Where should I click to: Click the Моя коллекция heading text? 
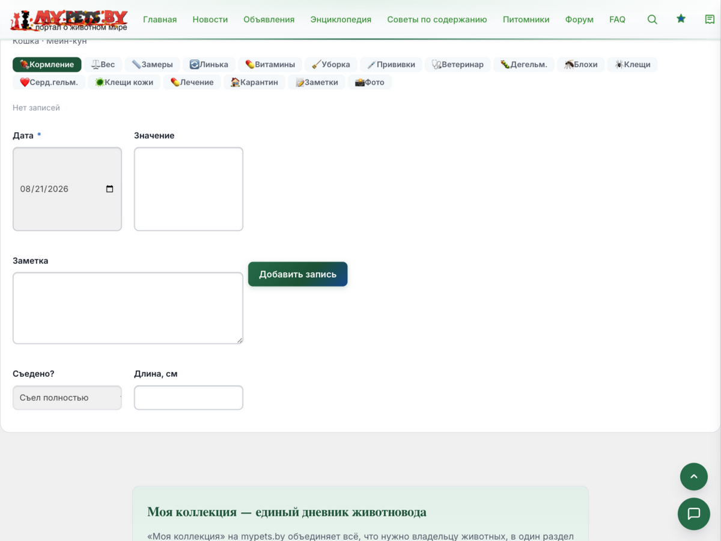[x=287, y=512]
